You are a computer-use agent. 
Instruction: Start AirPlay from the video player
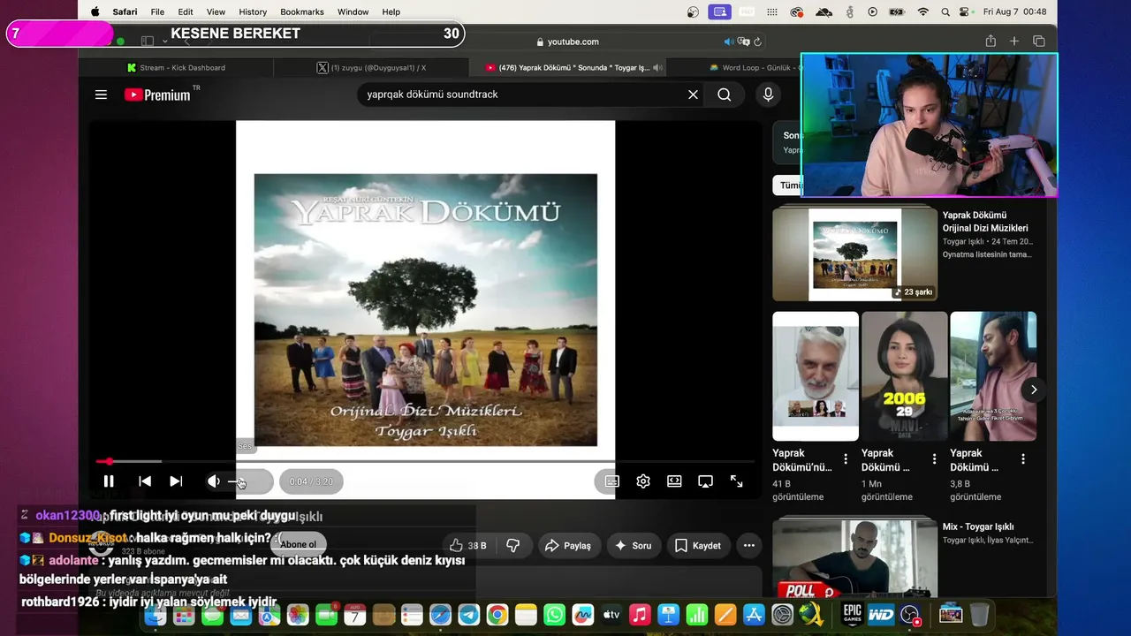[705, 481]
